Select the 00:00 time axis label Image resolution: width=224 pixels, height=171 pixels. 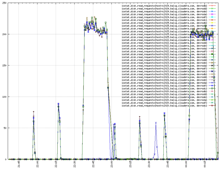(186, 164)
